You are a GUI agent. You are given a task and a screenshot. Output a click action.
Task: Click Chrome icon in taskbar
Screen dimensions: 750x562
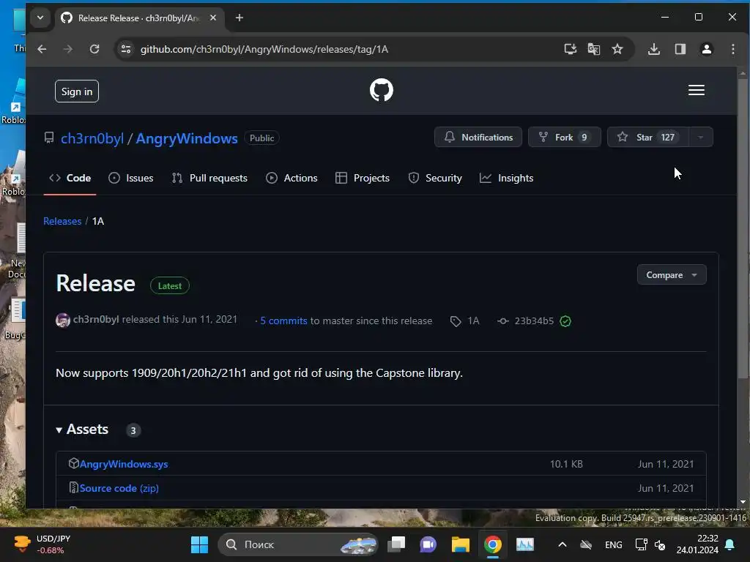[493, 544]
